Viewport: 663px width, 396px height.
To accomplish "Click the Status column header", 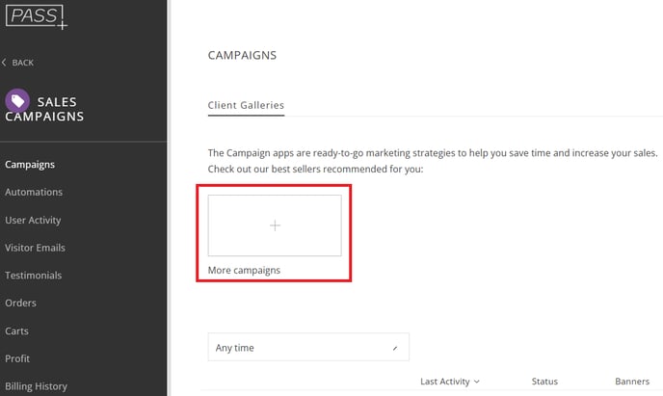I will (x=544, y=382).
